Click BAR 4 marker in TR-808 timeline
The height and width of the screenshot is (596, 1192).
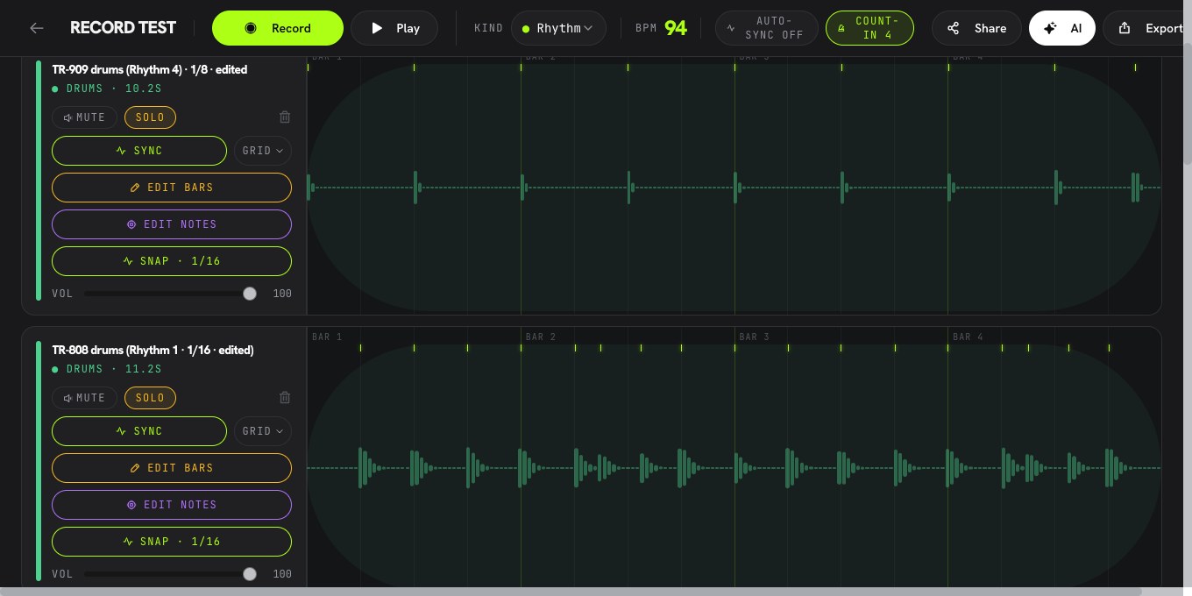(x=968, y=337)
